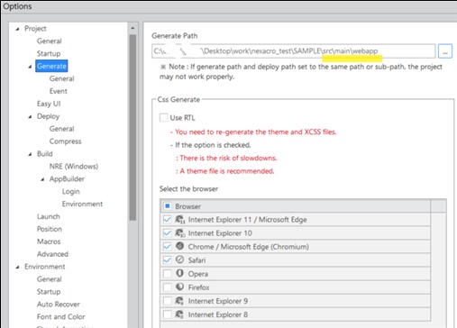Collapse the AppBuilder tree node arrow
The height and width of the screenshot is (328, 457).
pos(42,179)
